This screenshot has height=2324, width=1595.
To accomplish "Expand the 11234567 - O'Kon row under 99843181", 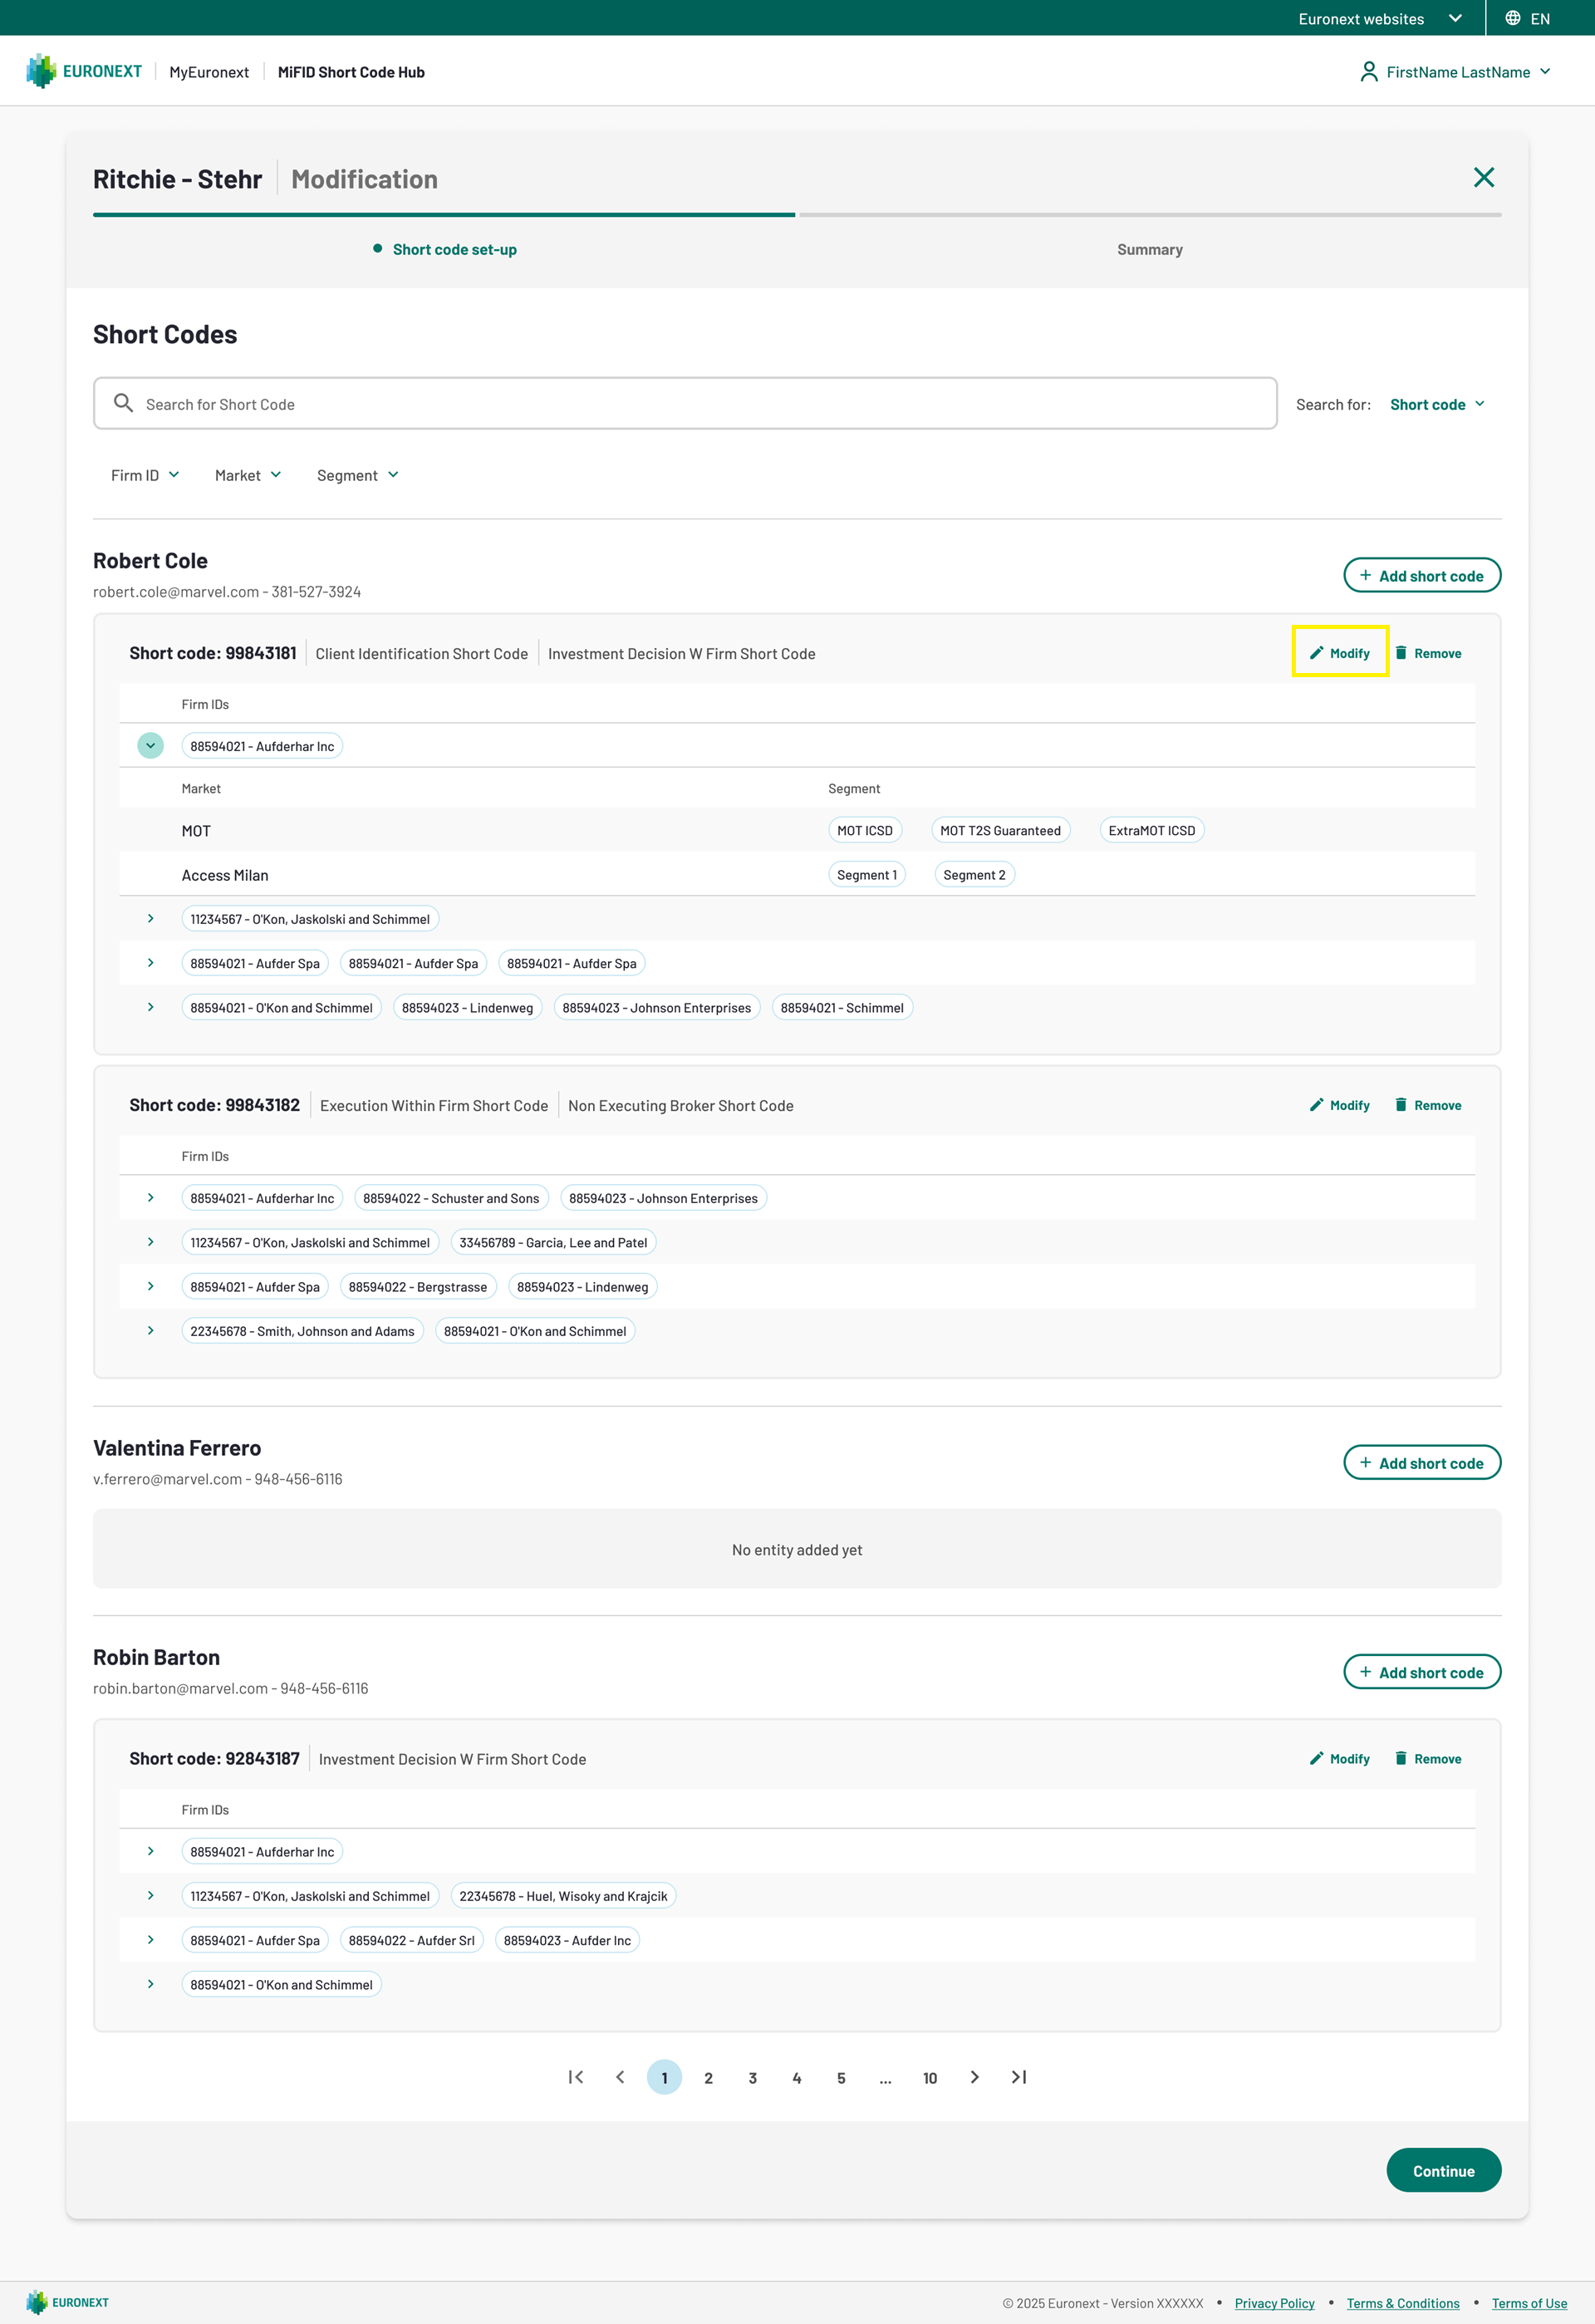I will pyautogui.click(x=150, y=918).
